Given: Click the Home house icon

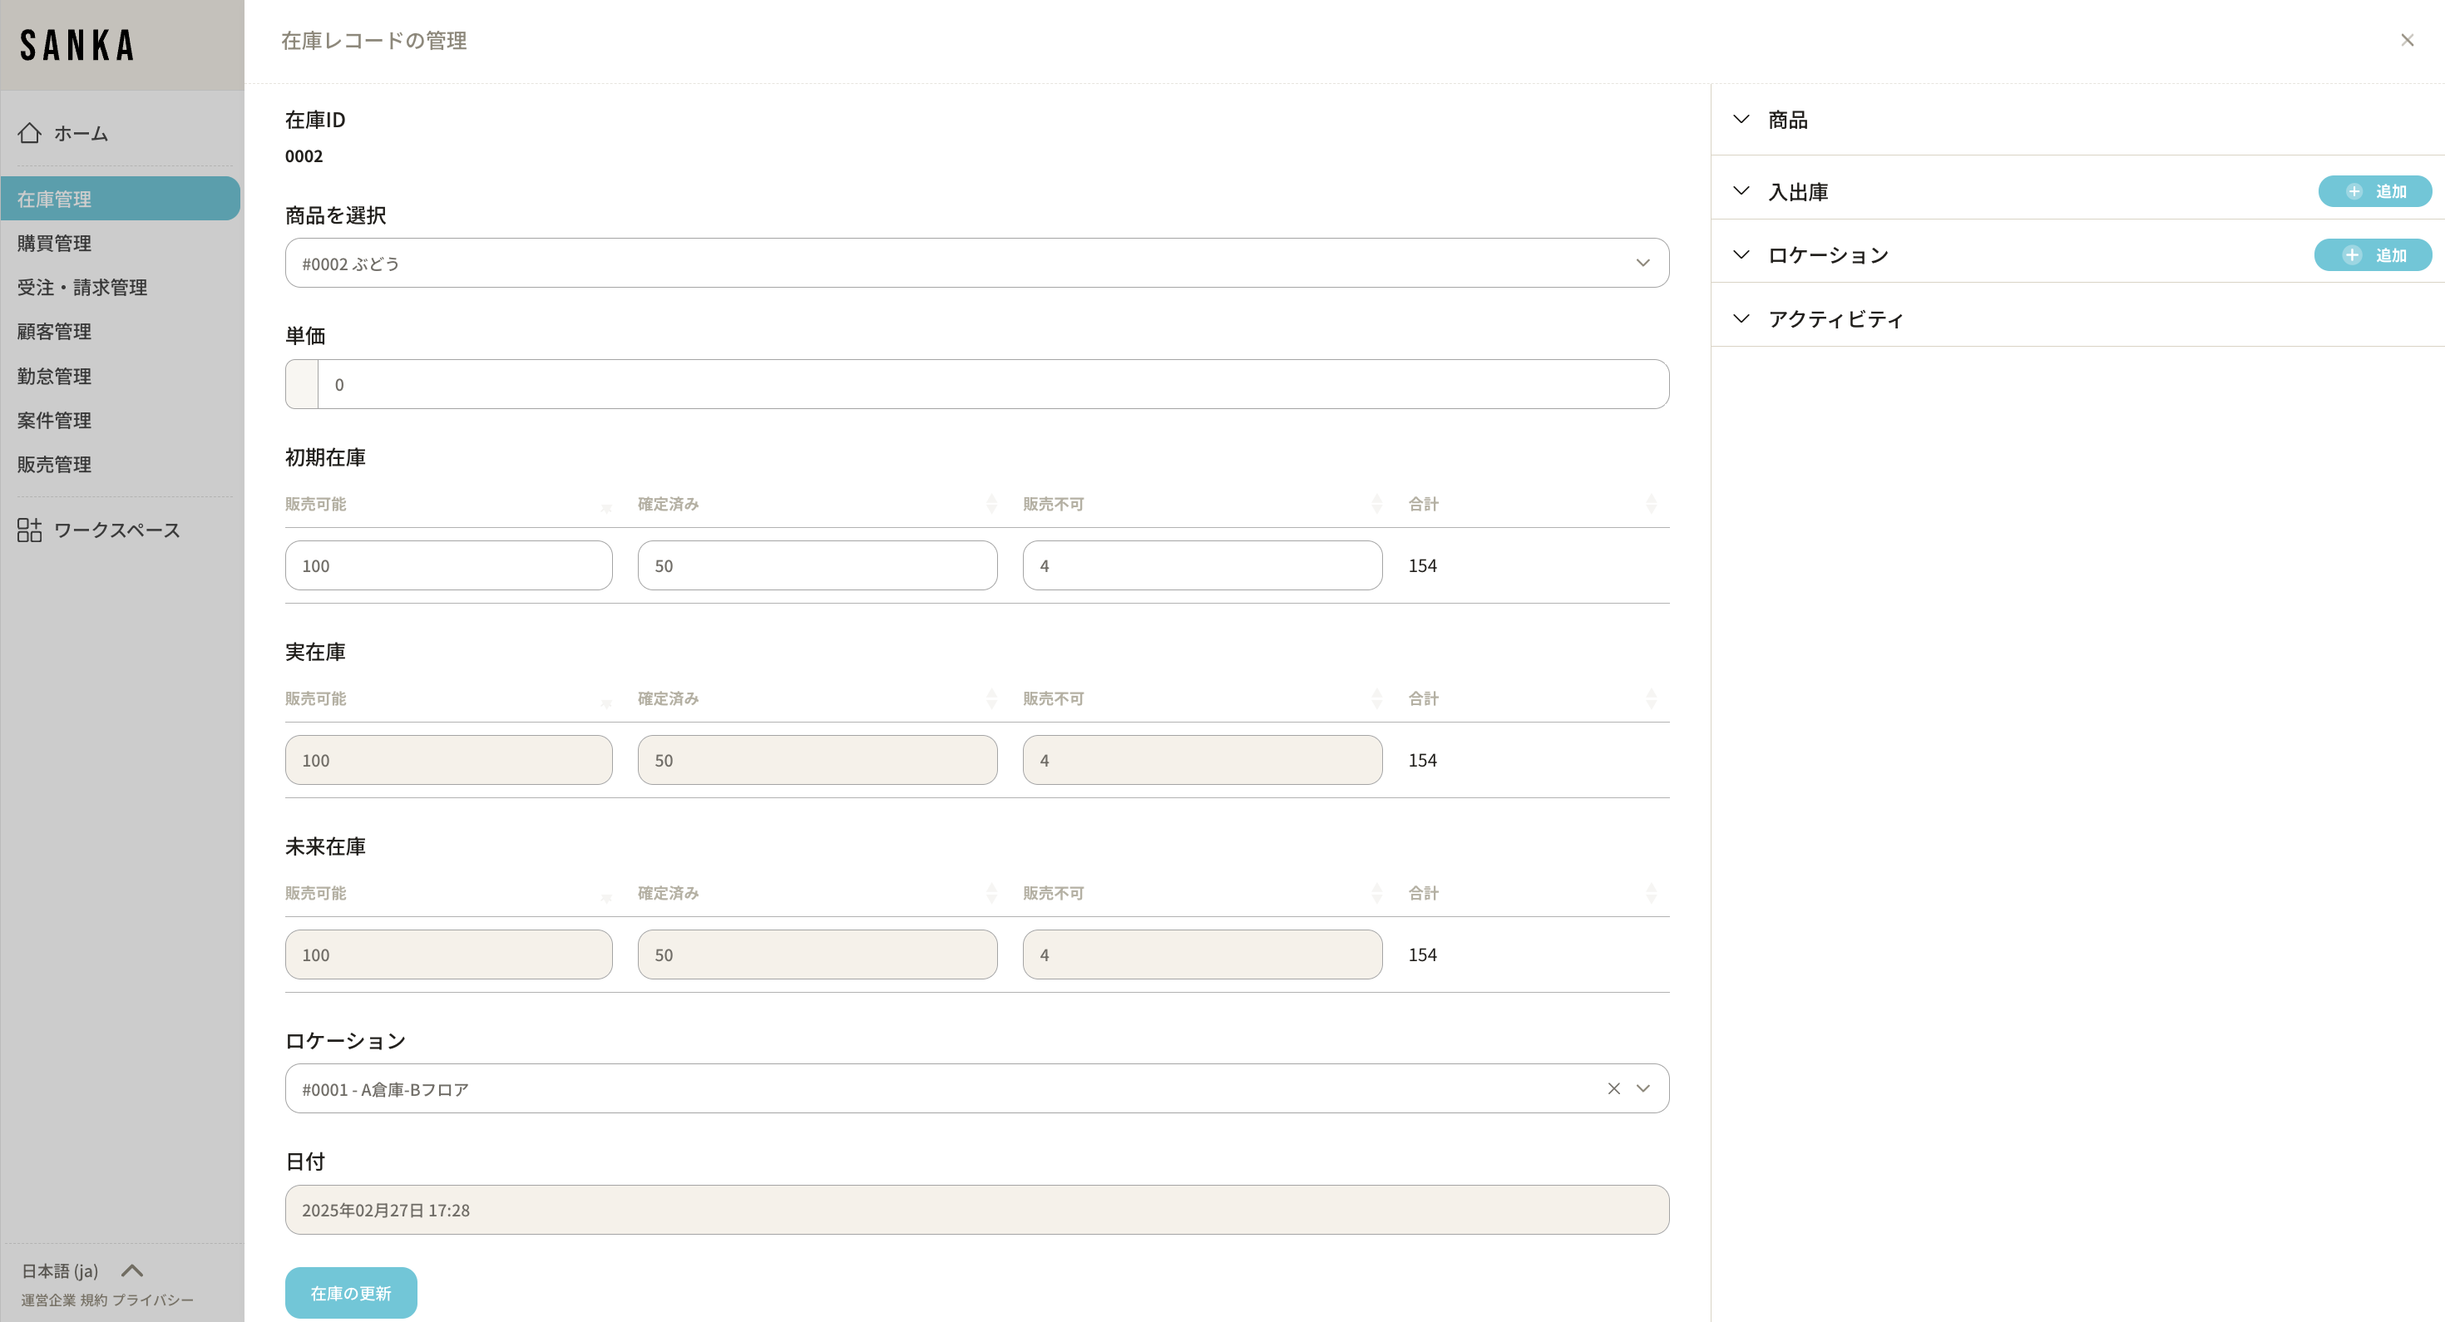Looking at the screenshot, I should point(29,133).
